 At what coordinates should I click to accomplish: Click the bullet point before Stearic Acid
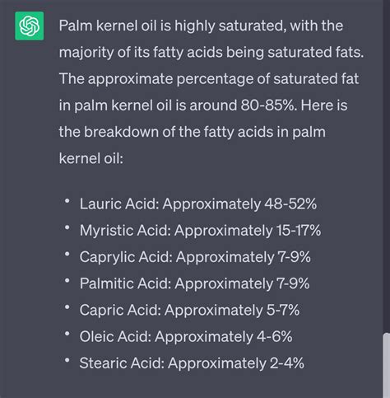click(67, 360)
